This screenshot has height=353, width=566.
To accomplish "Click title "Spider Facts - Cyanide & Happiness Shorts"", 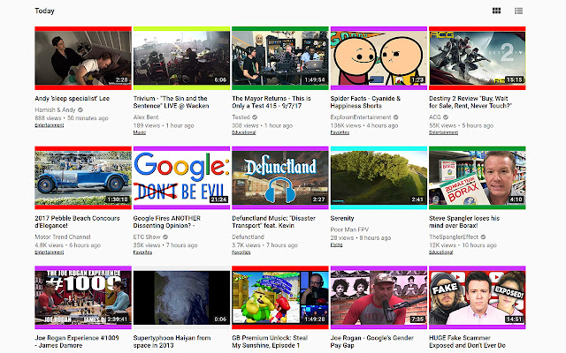I will point(365,102).
